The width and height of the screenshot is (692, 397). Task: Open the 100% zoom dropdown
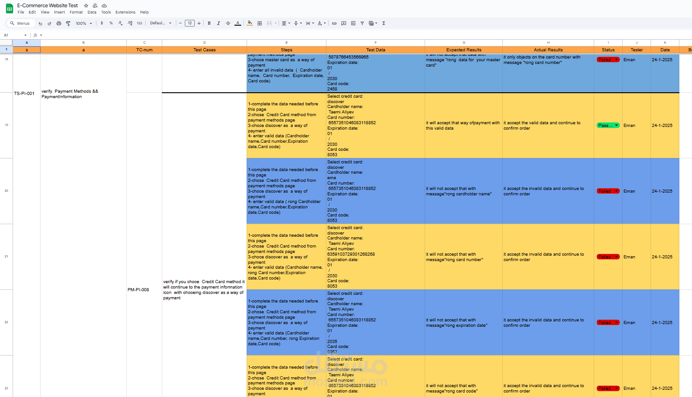(84, 23)
